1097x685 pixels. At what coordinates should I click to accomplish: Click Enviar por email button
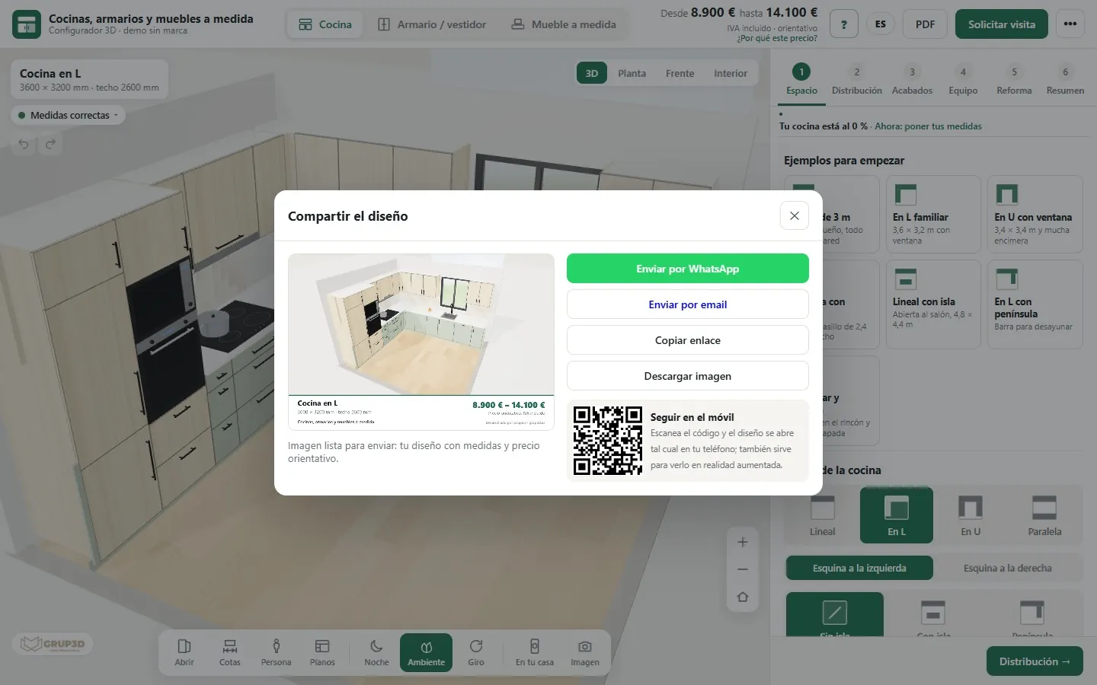click(687, 304)
